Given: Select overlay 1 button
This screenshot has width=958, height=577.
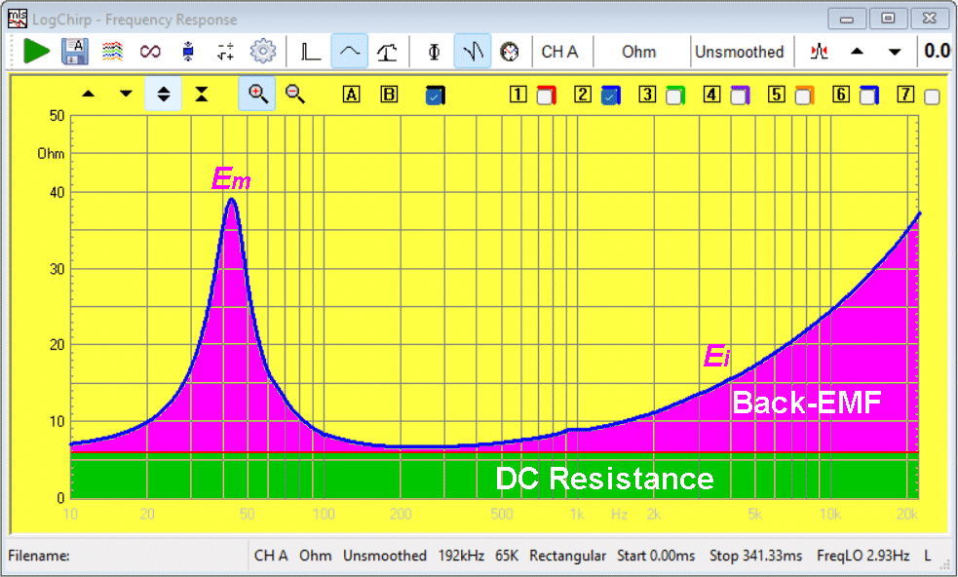Looking at the screenshot, I should coord(517,95).
